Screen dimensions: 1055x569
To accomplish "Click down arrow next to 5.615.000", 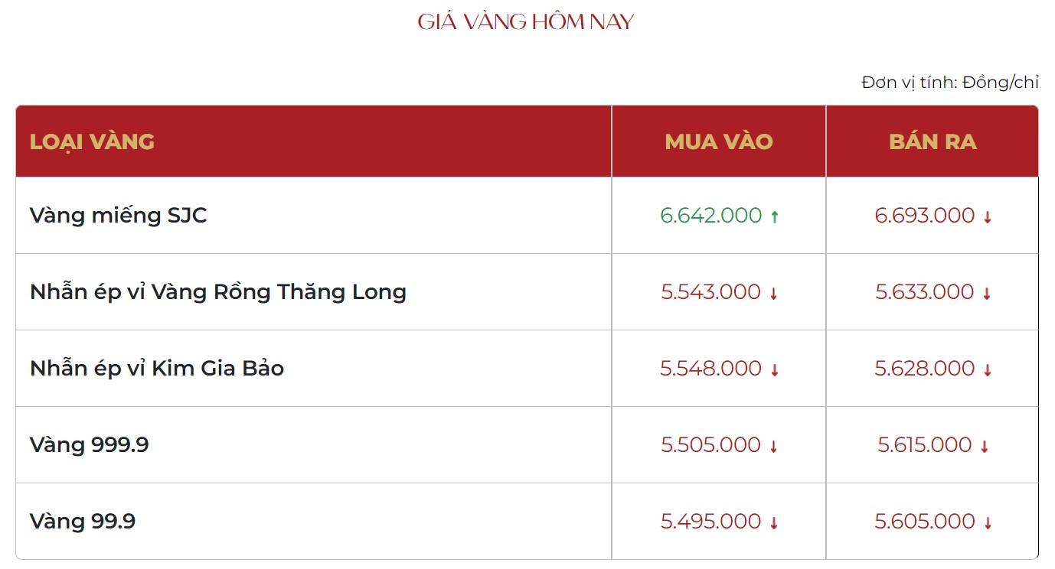I will [x=985, y=447].
